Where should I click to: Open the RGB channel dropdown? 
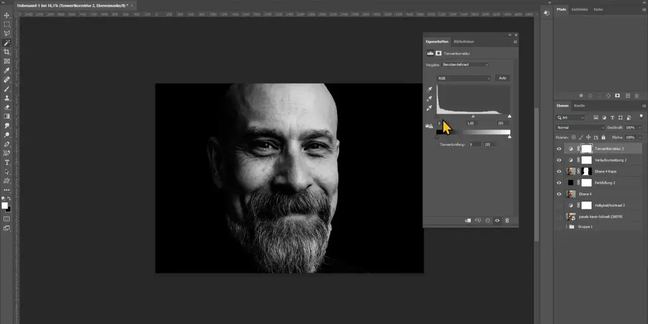point(464,78)
